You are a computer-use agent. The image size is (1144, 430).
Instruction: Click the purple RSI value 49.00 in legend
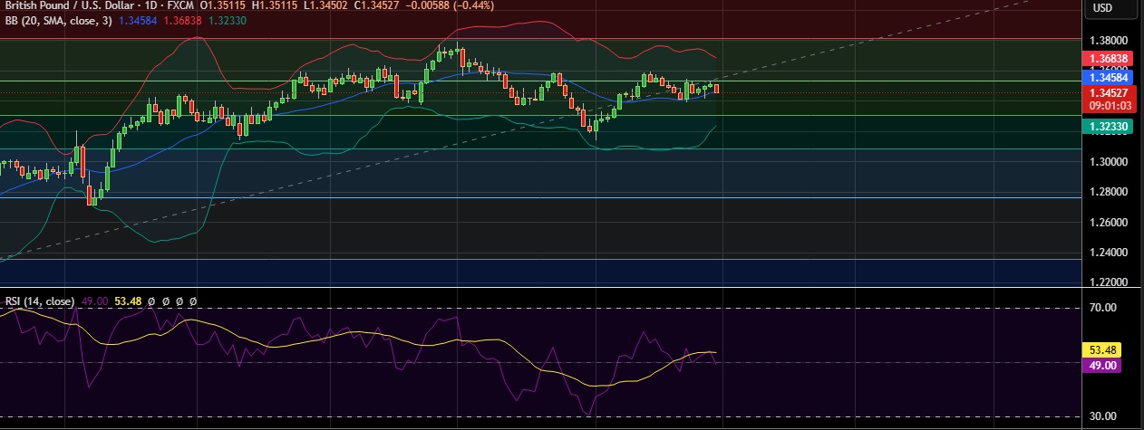pyautogui.click(x=93, y=301)
